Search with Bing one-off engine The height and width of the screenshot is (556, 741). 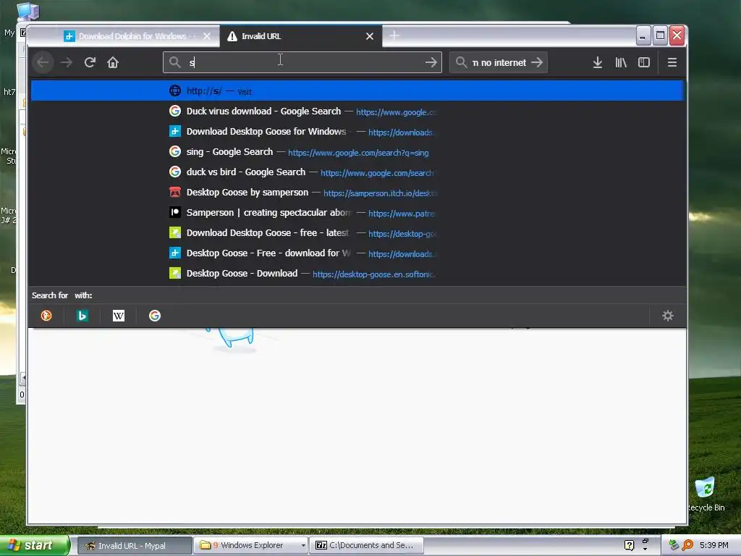[82, 316]
